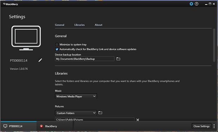Click the red BlackBerry device icon
The height and width of the screenshot is (132, 218).
tap(41, 126)
